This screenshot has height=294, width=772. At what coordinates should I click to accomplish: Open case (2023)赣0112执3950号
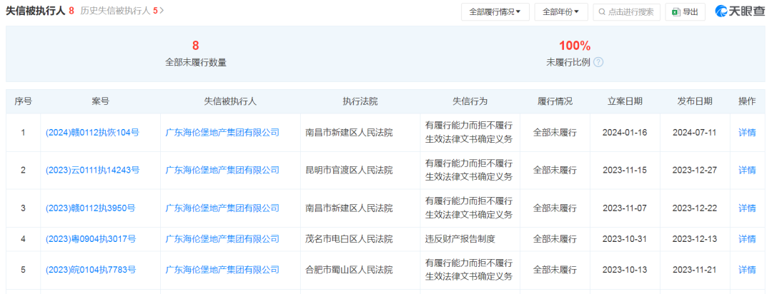click(90, 208)
